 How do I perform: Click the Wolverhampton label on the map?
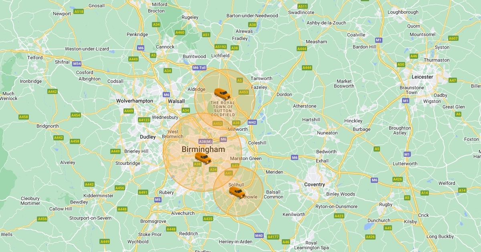click(135, 101)
